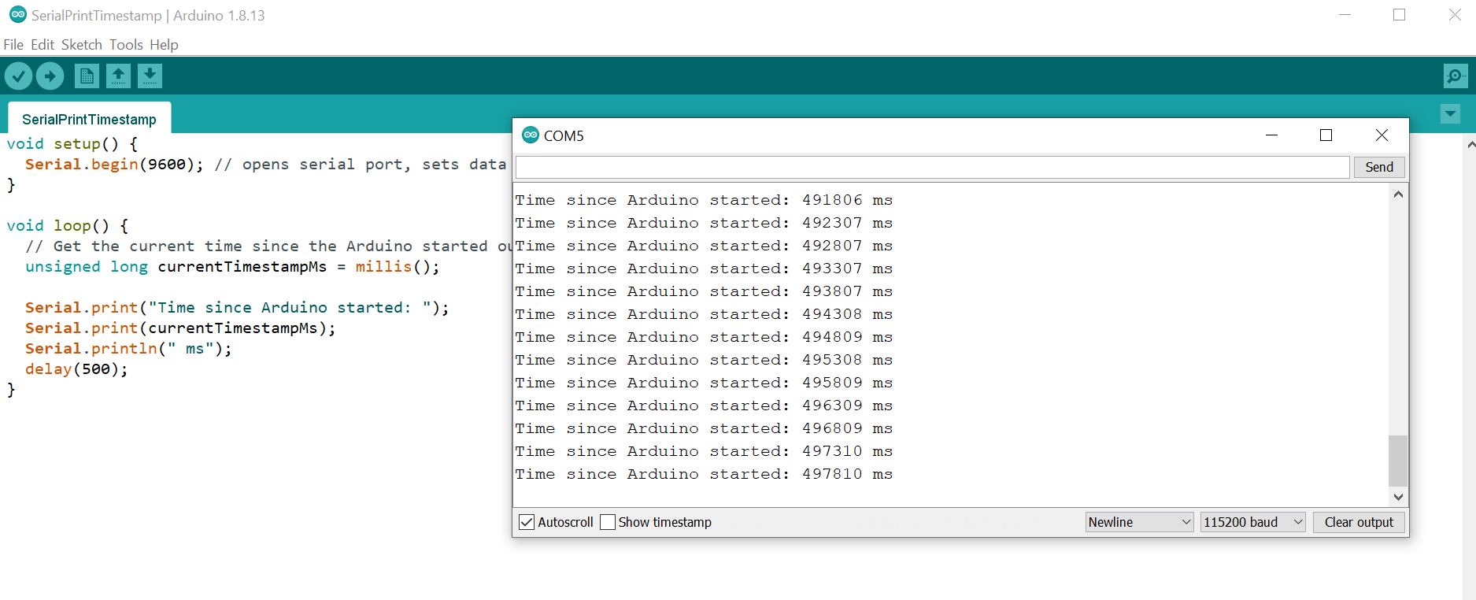Select the SerialPrintTimestamp tab

(x=89, y=119)
